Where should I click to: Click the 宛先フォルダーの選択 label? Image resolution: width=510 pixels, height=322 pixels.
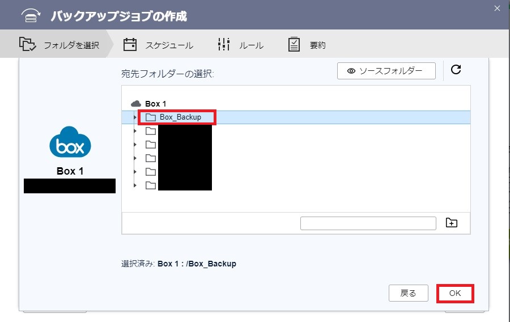click(x=168, y=74)
